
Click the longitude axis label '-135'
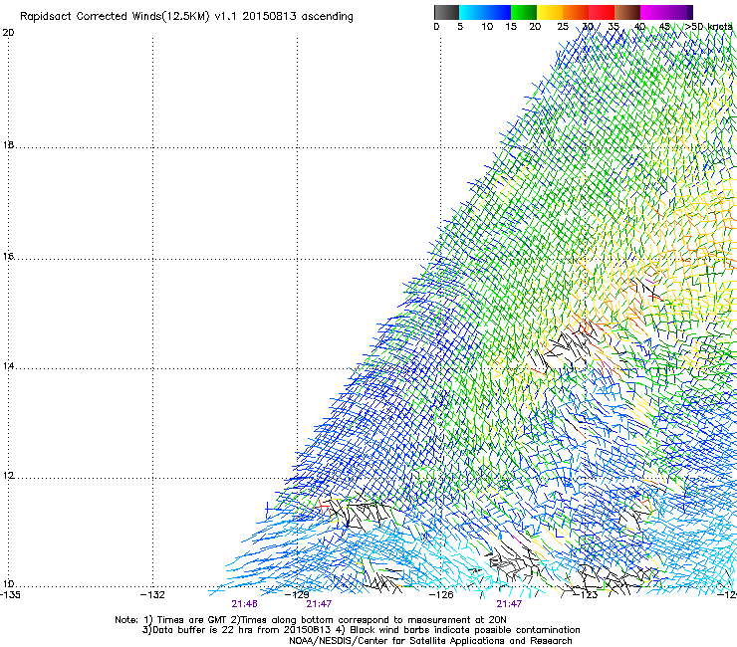click(10, 595)
